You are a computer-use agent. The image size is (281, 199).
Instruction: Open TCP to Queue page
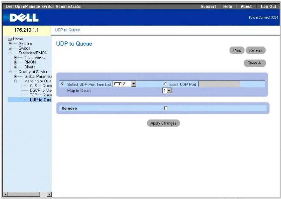(x=41, y=95)
